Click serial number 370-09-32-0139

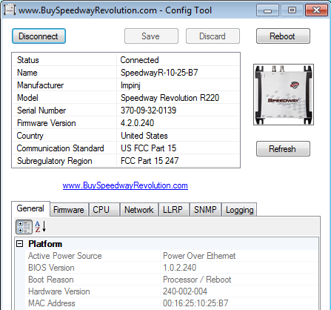coord(148,111)
